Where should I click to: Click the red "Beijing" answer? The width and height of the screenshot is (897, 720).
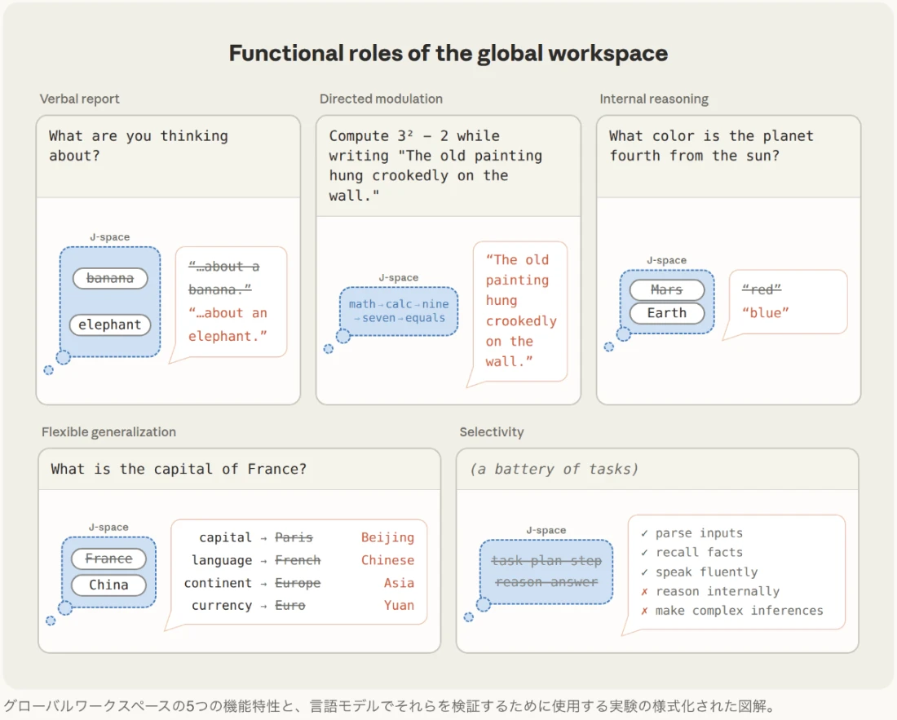[x=387, y=537]
